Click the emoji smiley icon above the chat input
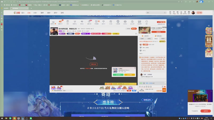This screenshot has width=214, height=120. click(140, 86)
